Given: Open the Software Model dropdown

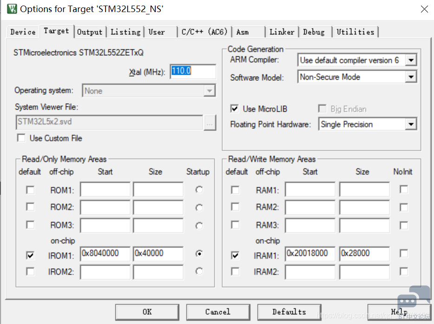Looking at the screenshot, I should point(411,77).
